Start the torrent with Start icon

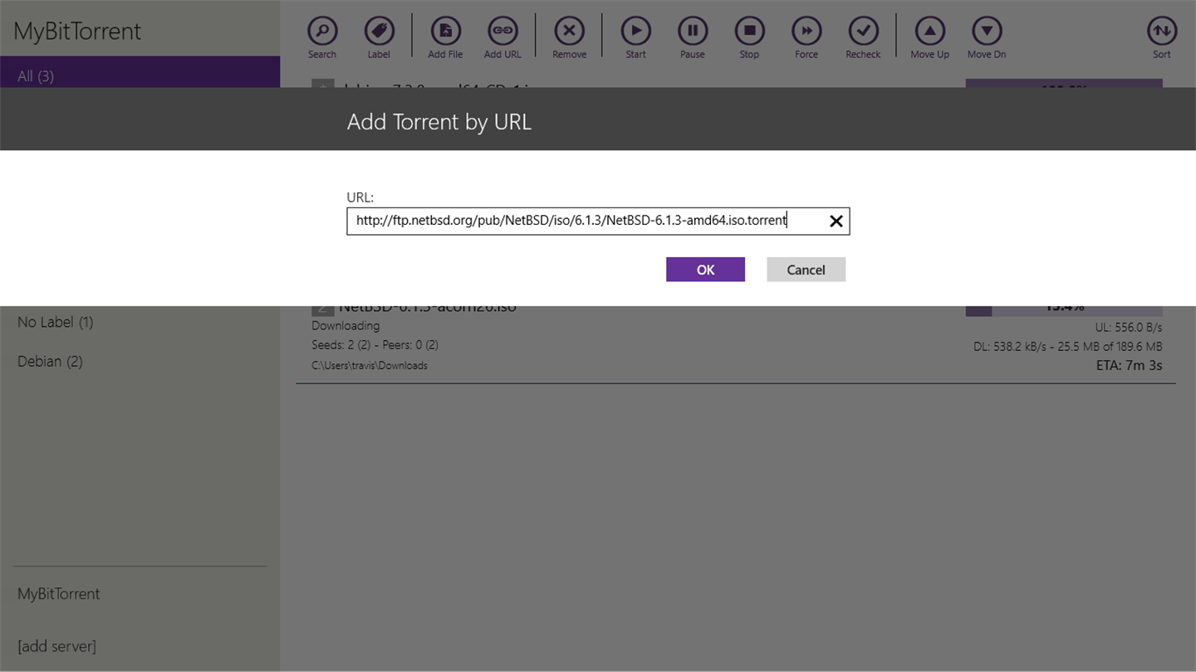click(636, 32)
